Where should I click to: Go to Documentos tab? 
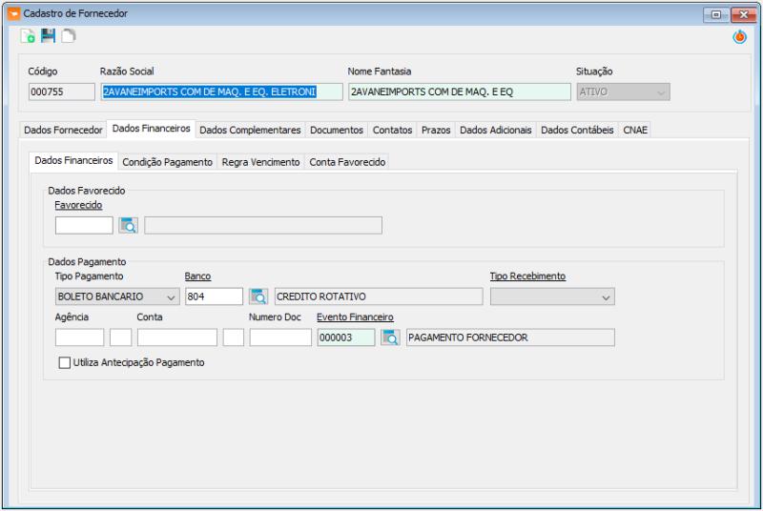tap(337, 131)
